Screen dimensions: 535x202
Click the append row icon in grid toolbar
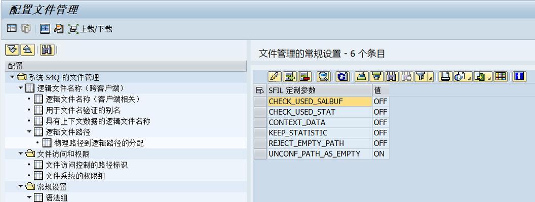point(289,77)
